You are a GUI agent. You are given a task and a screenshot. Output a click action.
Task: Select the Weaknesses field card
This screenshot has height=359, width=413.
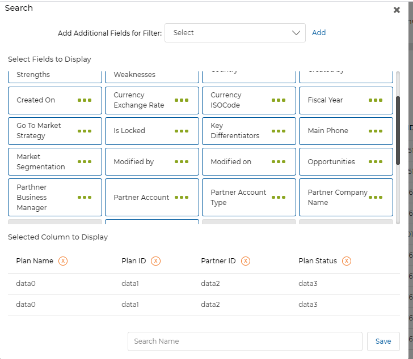pyautogui.click(x=152, y=77)
